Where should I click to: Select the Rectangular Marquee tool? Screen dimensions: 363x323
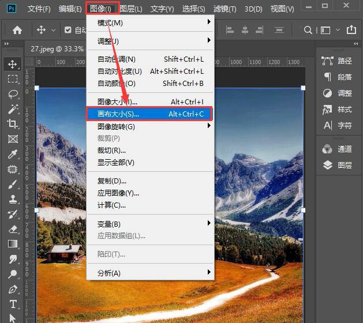[x=13, y=79]
